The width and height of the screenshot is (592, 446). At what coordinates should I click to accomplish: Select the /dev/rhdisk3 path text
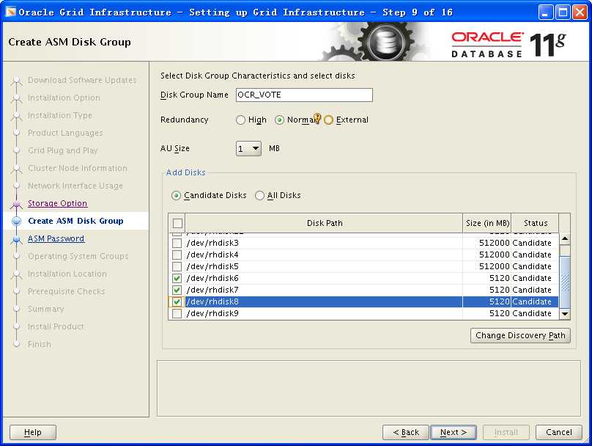click(212, 243)
